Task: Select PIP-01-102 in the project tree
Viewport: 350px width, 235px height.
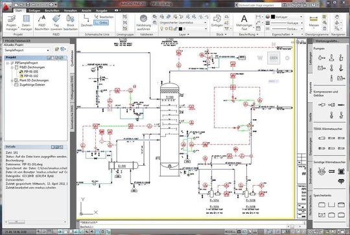Action: click(x=31, y=76)
